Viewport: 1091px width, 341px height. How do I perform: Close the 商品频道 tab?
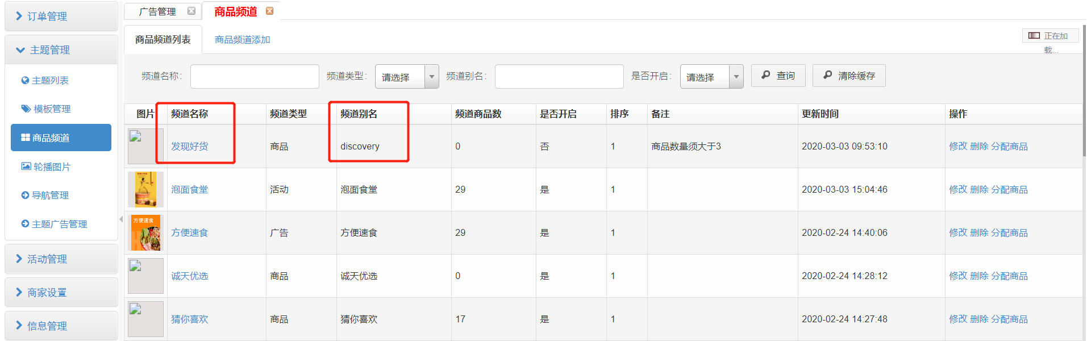[x=270, y=11]
